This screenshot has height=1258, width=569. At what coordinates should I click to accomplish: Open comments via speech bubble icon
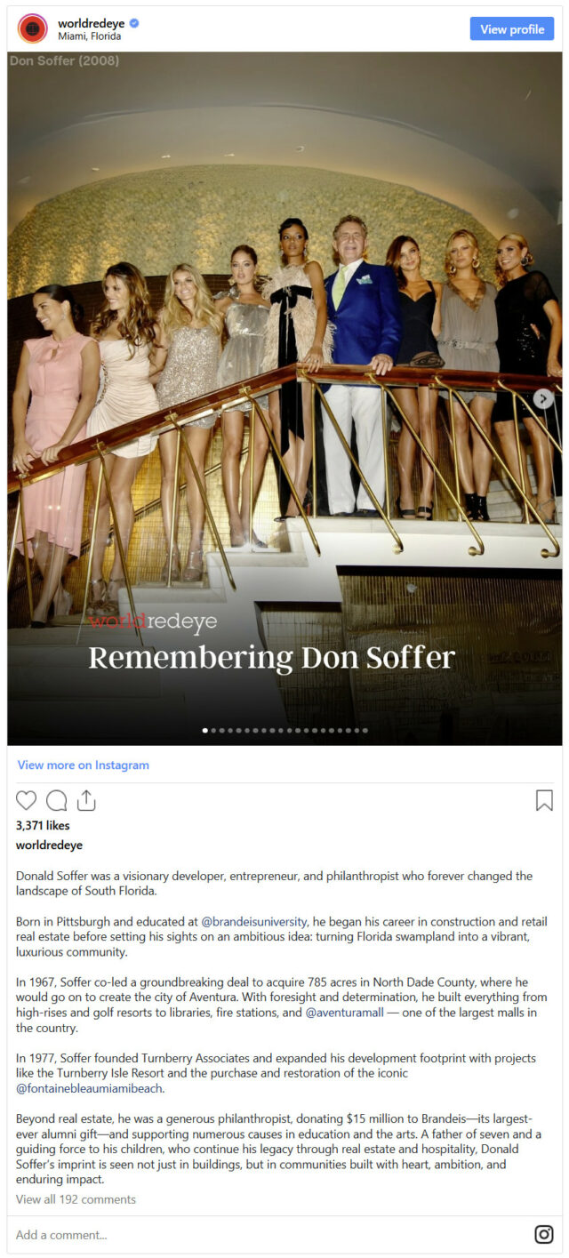[x=56, y=800]
